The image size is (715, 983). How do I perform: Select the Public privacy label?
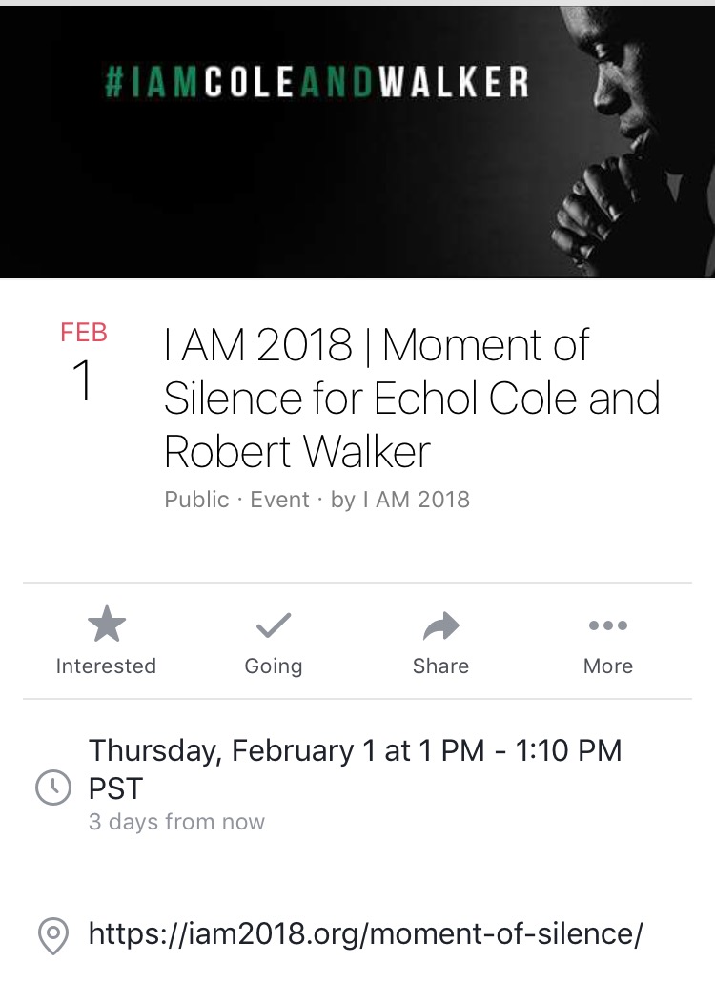pos(196,500)
